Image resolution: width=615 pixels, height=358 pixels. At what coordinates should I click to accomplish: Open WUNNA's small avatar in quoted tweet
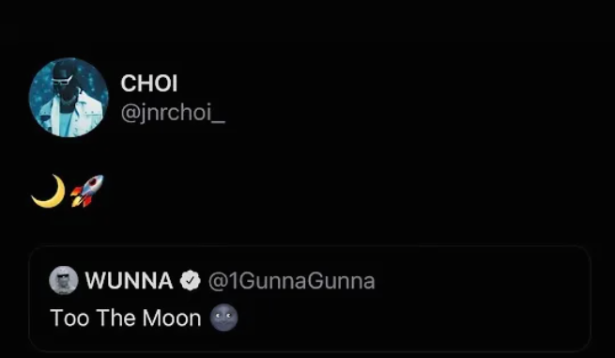click(x=64, y=280)
